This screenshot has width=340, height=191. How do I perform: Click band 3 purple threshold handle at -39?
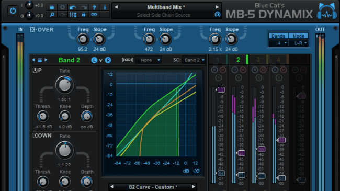(x=261, y=149)
